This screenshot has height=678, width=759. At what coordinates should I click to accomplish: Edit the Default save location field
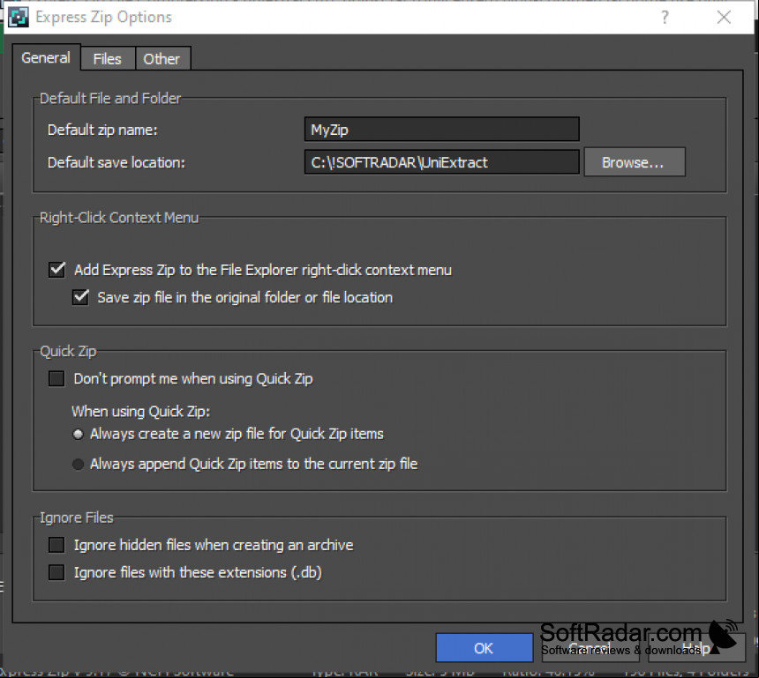(x=441, y=162)
